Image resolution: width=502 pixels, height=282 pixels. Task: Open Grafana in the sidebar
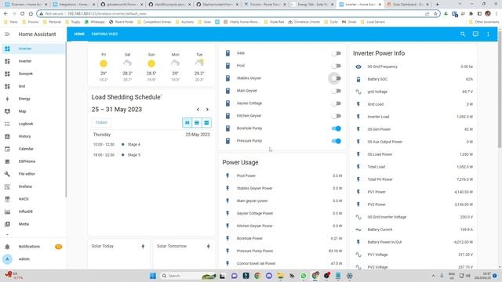click(x=33, y=186)
